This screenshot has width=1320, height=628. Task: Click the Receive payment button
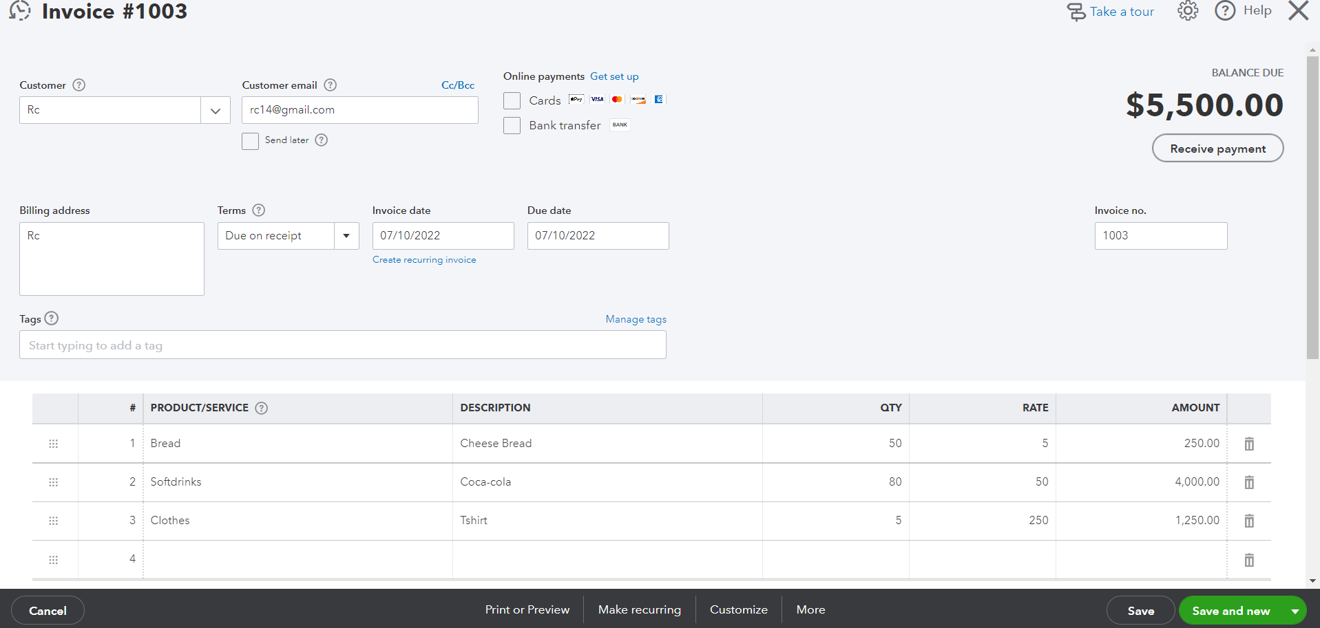(x=1217, y=149)
